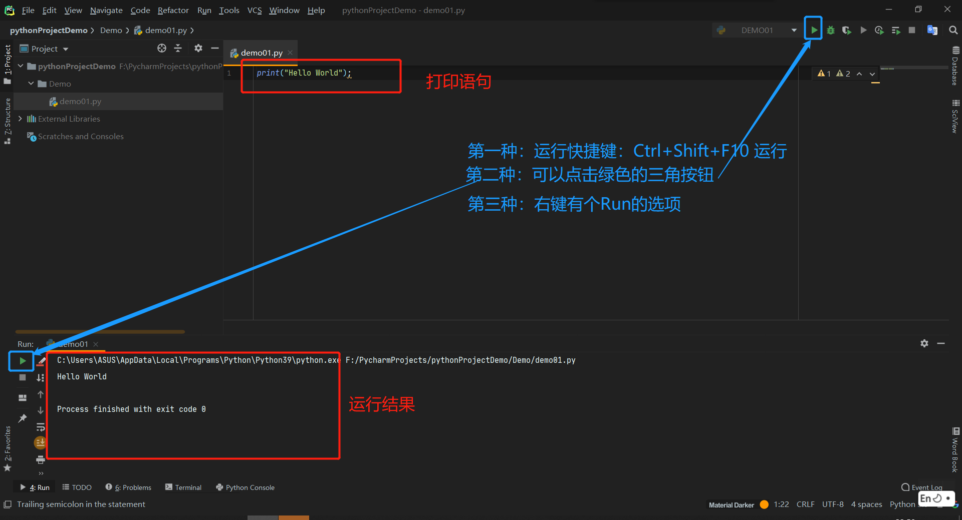The width and height of the screenshot is (962, 520).
Task: Start debugging with the green bug icon
Action: click(830, 30)
